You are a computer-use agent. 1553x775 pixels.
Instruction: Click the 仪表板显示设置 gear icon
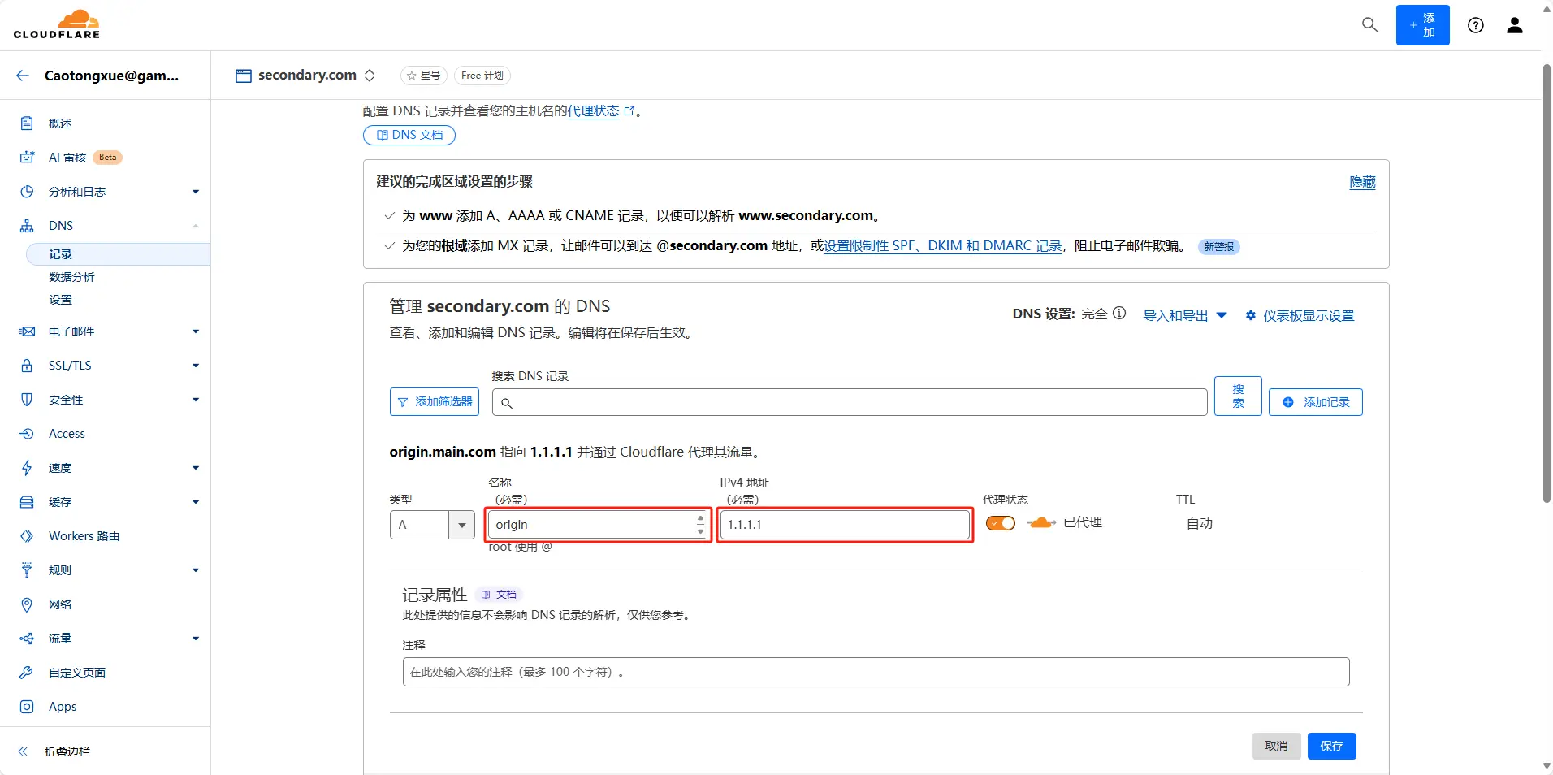(x=1251, y=315)
